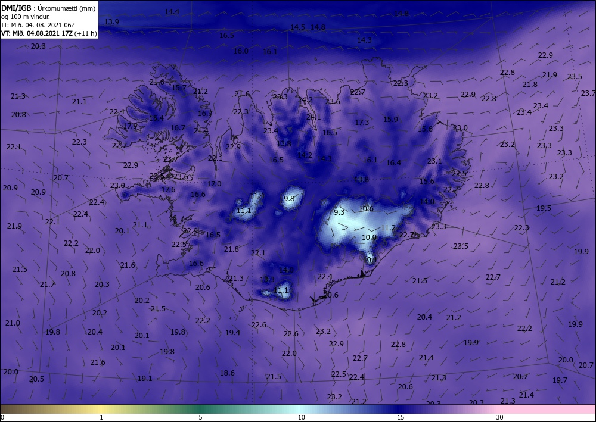
Task: Click the 16.0 value on the map
Action: [241, 51]
